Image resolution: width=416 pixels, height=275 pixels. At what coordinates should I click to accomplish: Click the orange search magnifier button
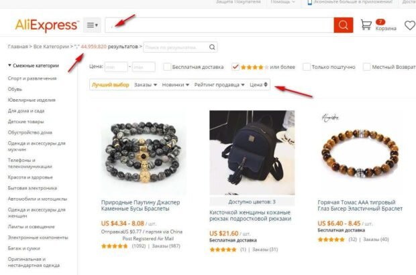coord(344,25)
